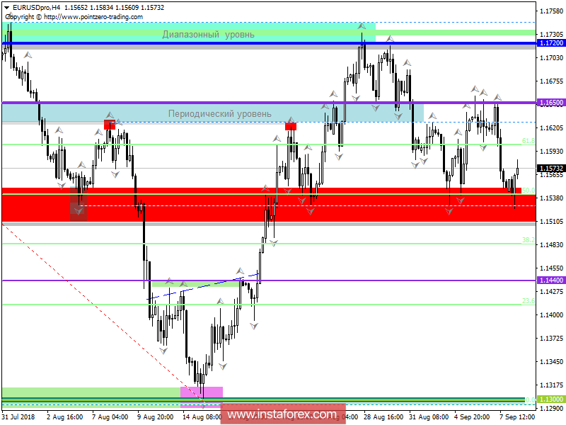Click the 4 Sep 20:00 time label
This screenshot has width=566, height=425.
point(472,416)
